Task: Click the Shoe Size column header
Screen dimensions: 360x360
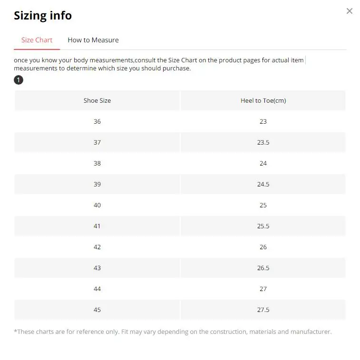Action: [x=97, y=100]
